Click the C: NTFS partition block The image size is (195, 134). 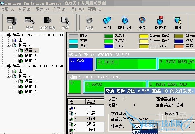(x=81, y=64)
